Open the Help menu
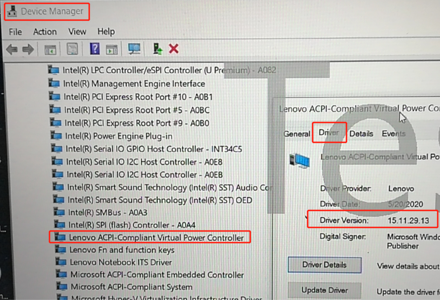This screenshot has height=300, width=440. [106, 31]
